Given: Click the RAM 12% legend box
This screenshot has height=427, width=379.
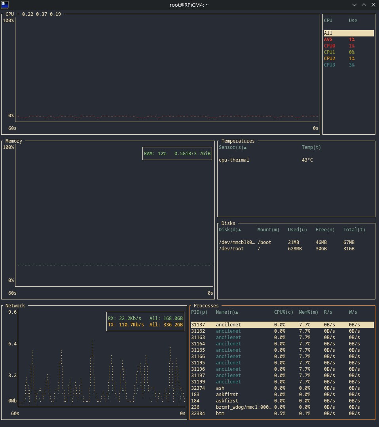Looking at the screenshot, I should [177, 154].
